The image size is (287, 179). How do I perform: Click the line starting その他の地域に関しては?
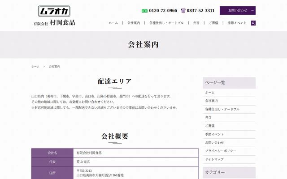tap(74, 102)
